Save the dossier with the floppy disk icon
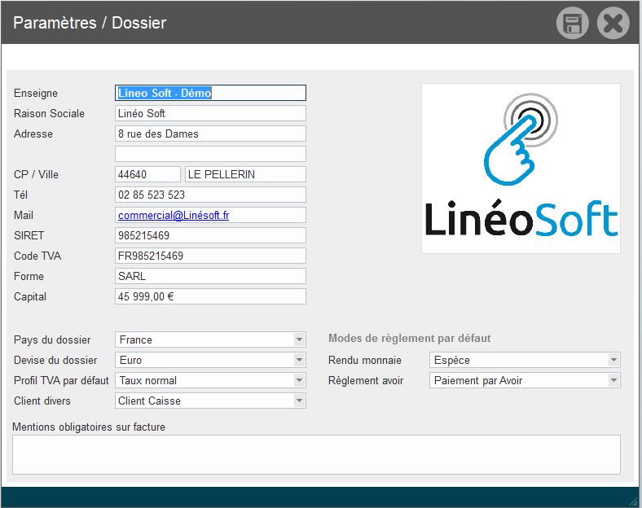642x508 pixels. click(572, 23)
